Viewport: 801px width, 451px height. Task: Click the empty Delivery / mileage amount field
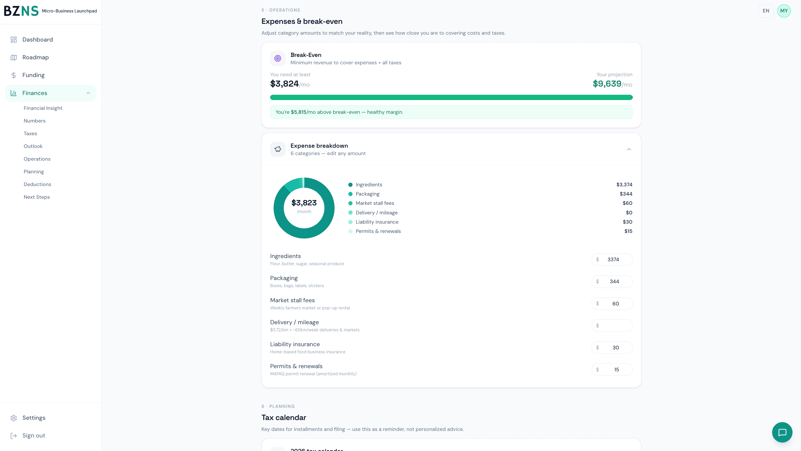click(x=611, y=326)
